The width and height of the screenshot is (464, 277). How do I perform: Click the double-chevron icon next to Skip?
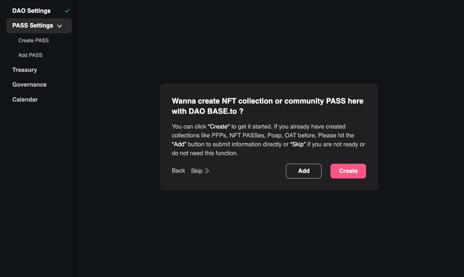207,171
